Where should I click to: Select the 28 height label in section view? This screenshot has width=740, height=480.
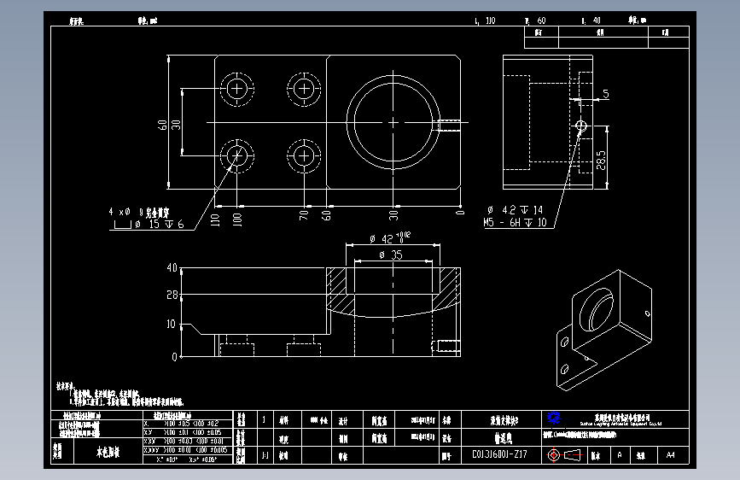click(x=172, y=296)
